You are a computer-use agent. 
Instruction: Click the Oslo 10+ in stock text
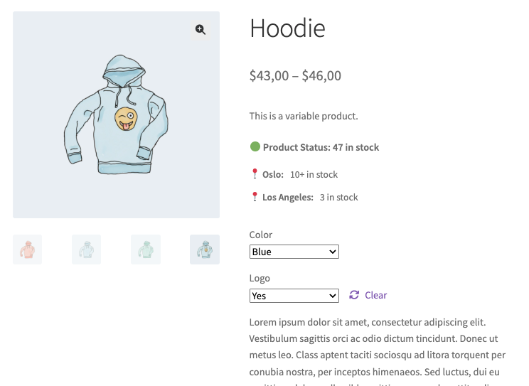(313, 174)
